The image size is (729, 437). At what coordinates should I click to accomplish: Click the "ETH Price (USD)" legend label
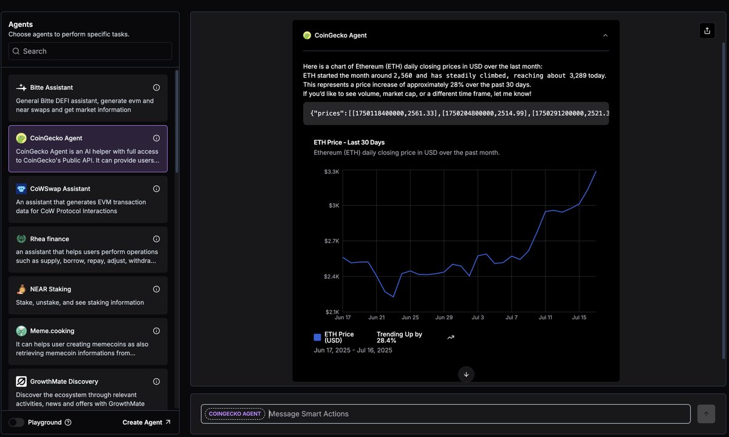coord(340,337)
